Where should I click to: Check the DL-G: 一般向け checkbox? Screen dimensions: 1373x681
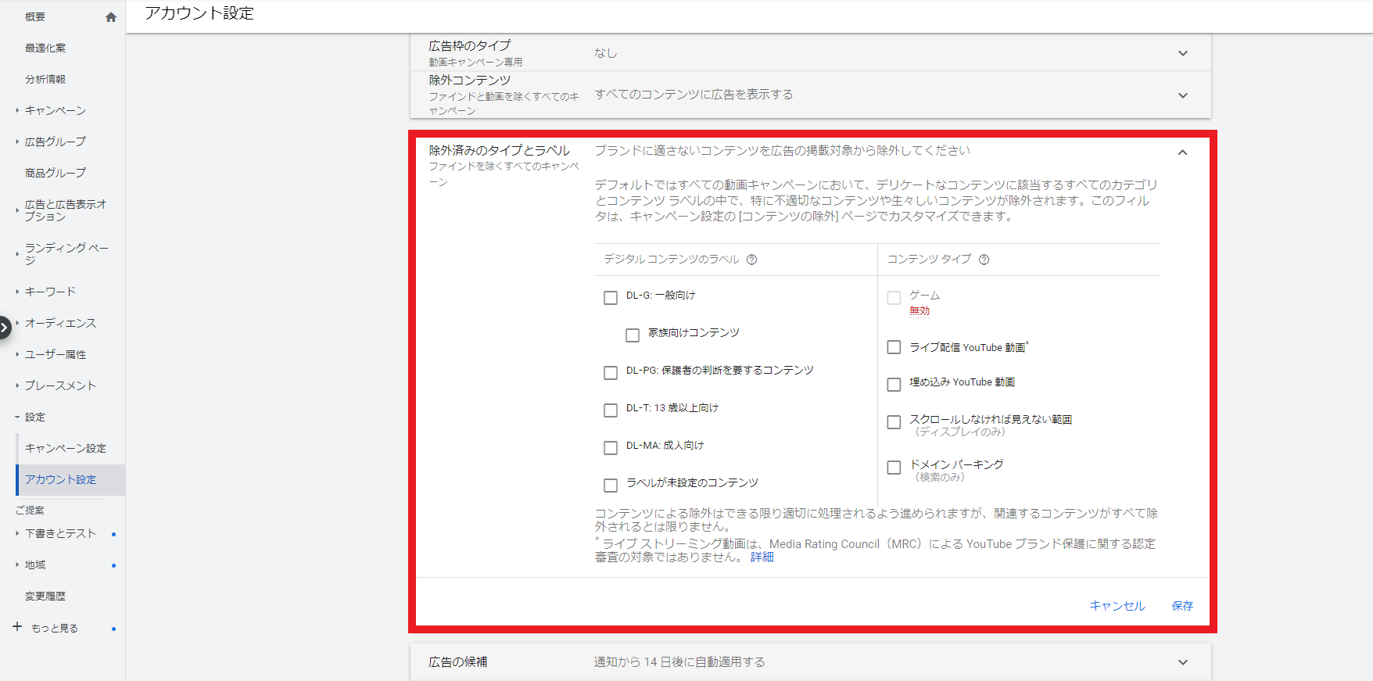pyautogui.click(x=611, y=297)
